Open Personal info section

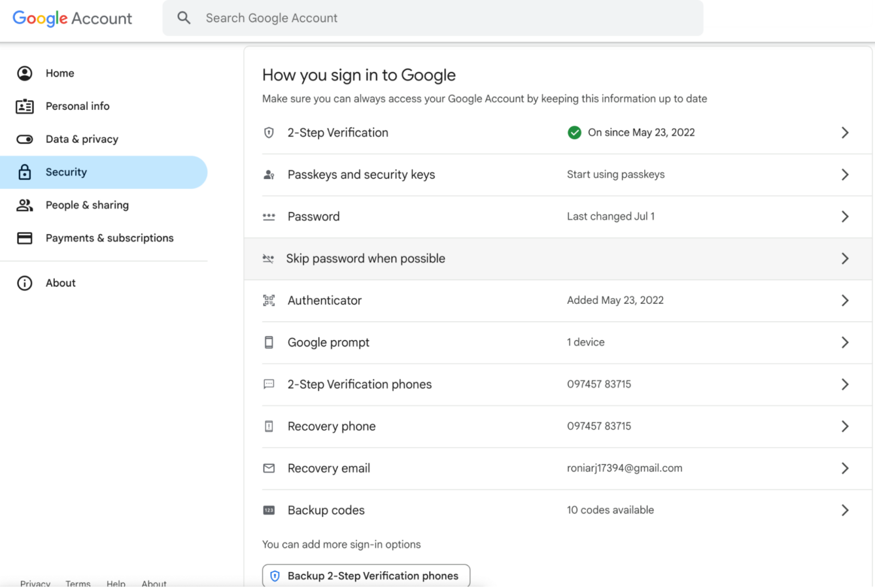pyautogui.click(x=104, y=106)
